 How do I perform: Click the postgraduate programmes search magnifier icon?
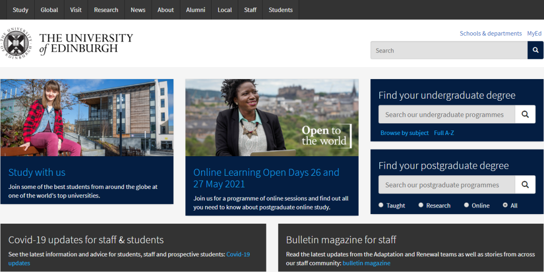tap(525, 184)
